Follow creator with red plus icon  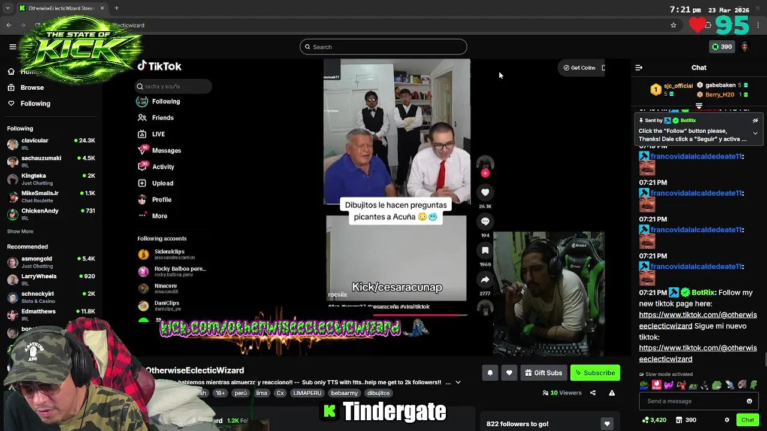pyautogui.click(x=485, y=173)
